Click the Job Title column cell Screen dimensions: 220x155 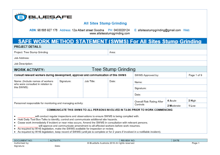pyautogui.click(x=95, y=88)
